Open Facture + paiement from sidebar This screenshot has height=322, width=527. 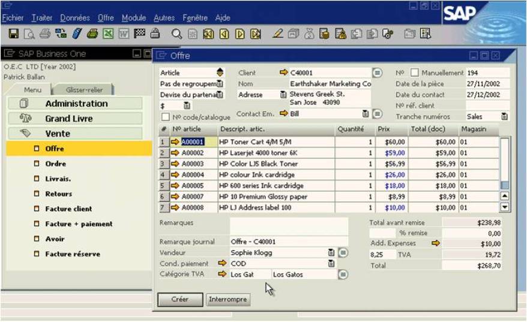[x=79, y=224]
